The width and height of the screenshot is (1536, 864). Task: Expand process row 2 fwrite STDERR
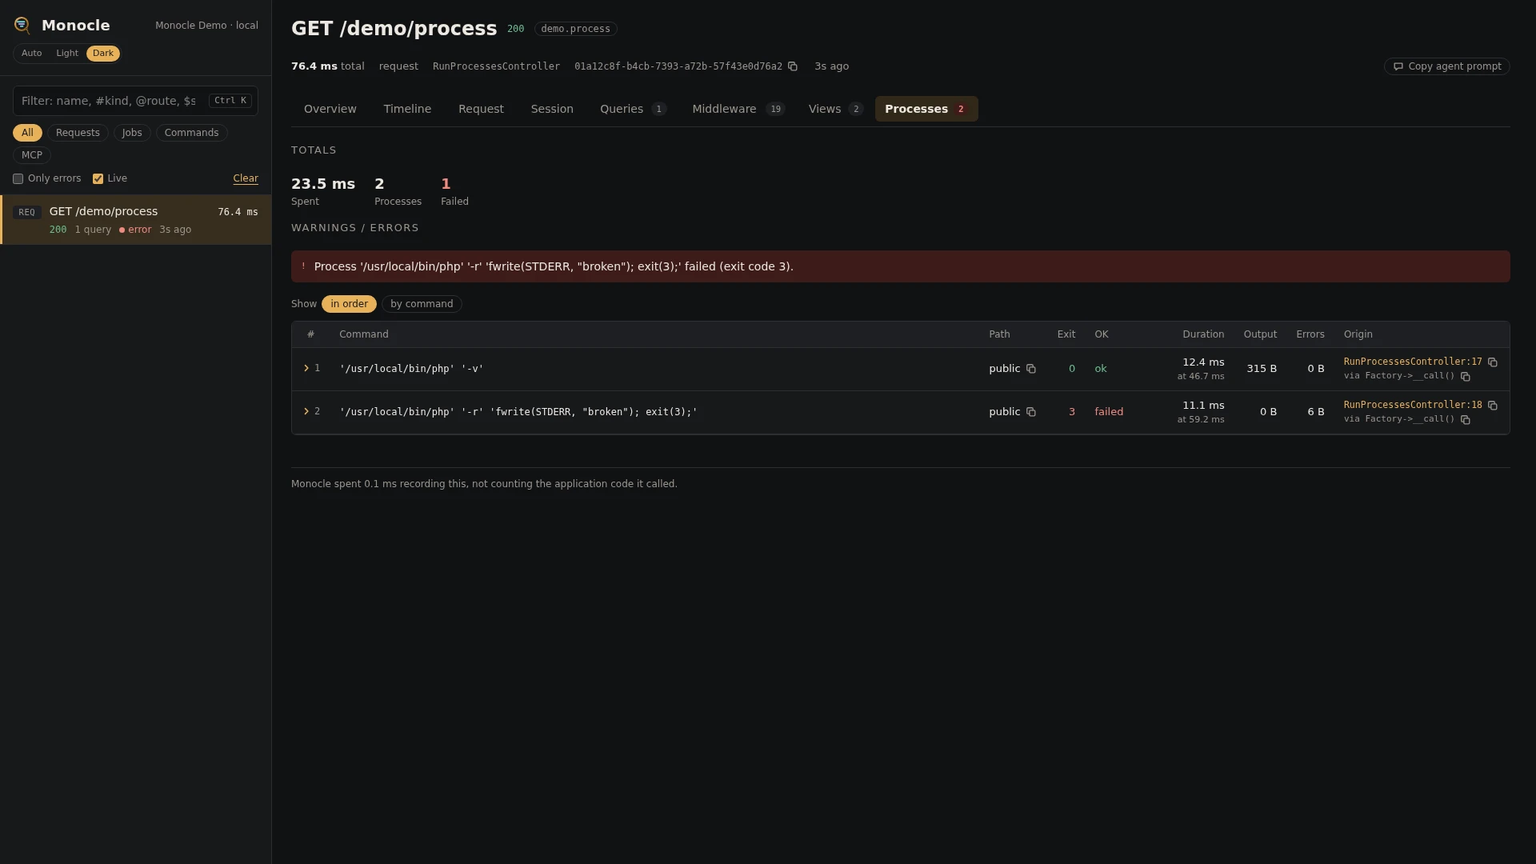click(306, 412)
